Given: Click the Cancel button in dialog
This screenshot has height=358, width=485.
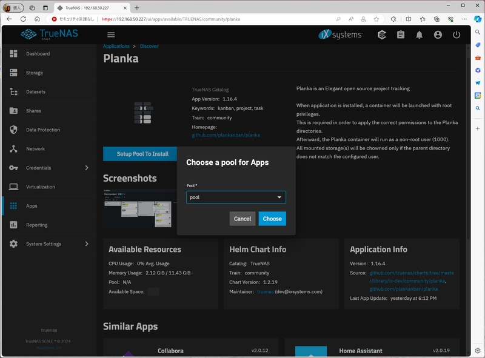Looking at the screenshot, I should (242, 219).
